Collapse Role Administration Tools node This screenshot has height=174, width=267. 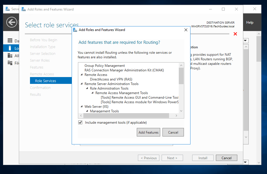[87, 88]
